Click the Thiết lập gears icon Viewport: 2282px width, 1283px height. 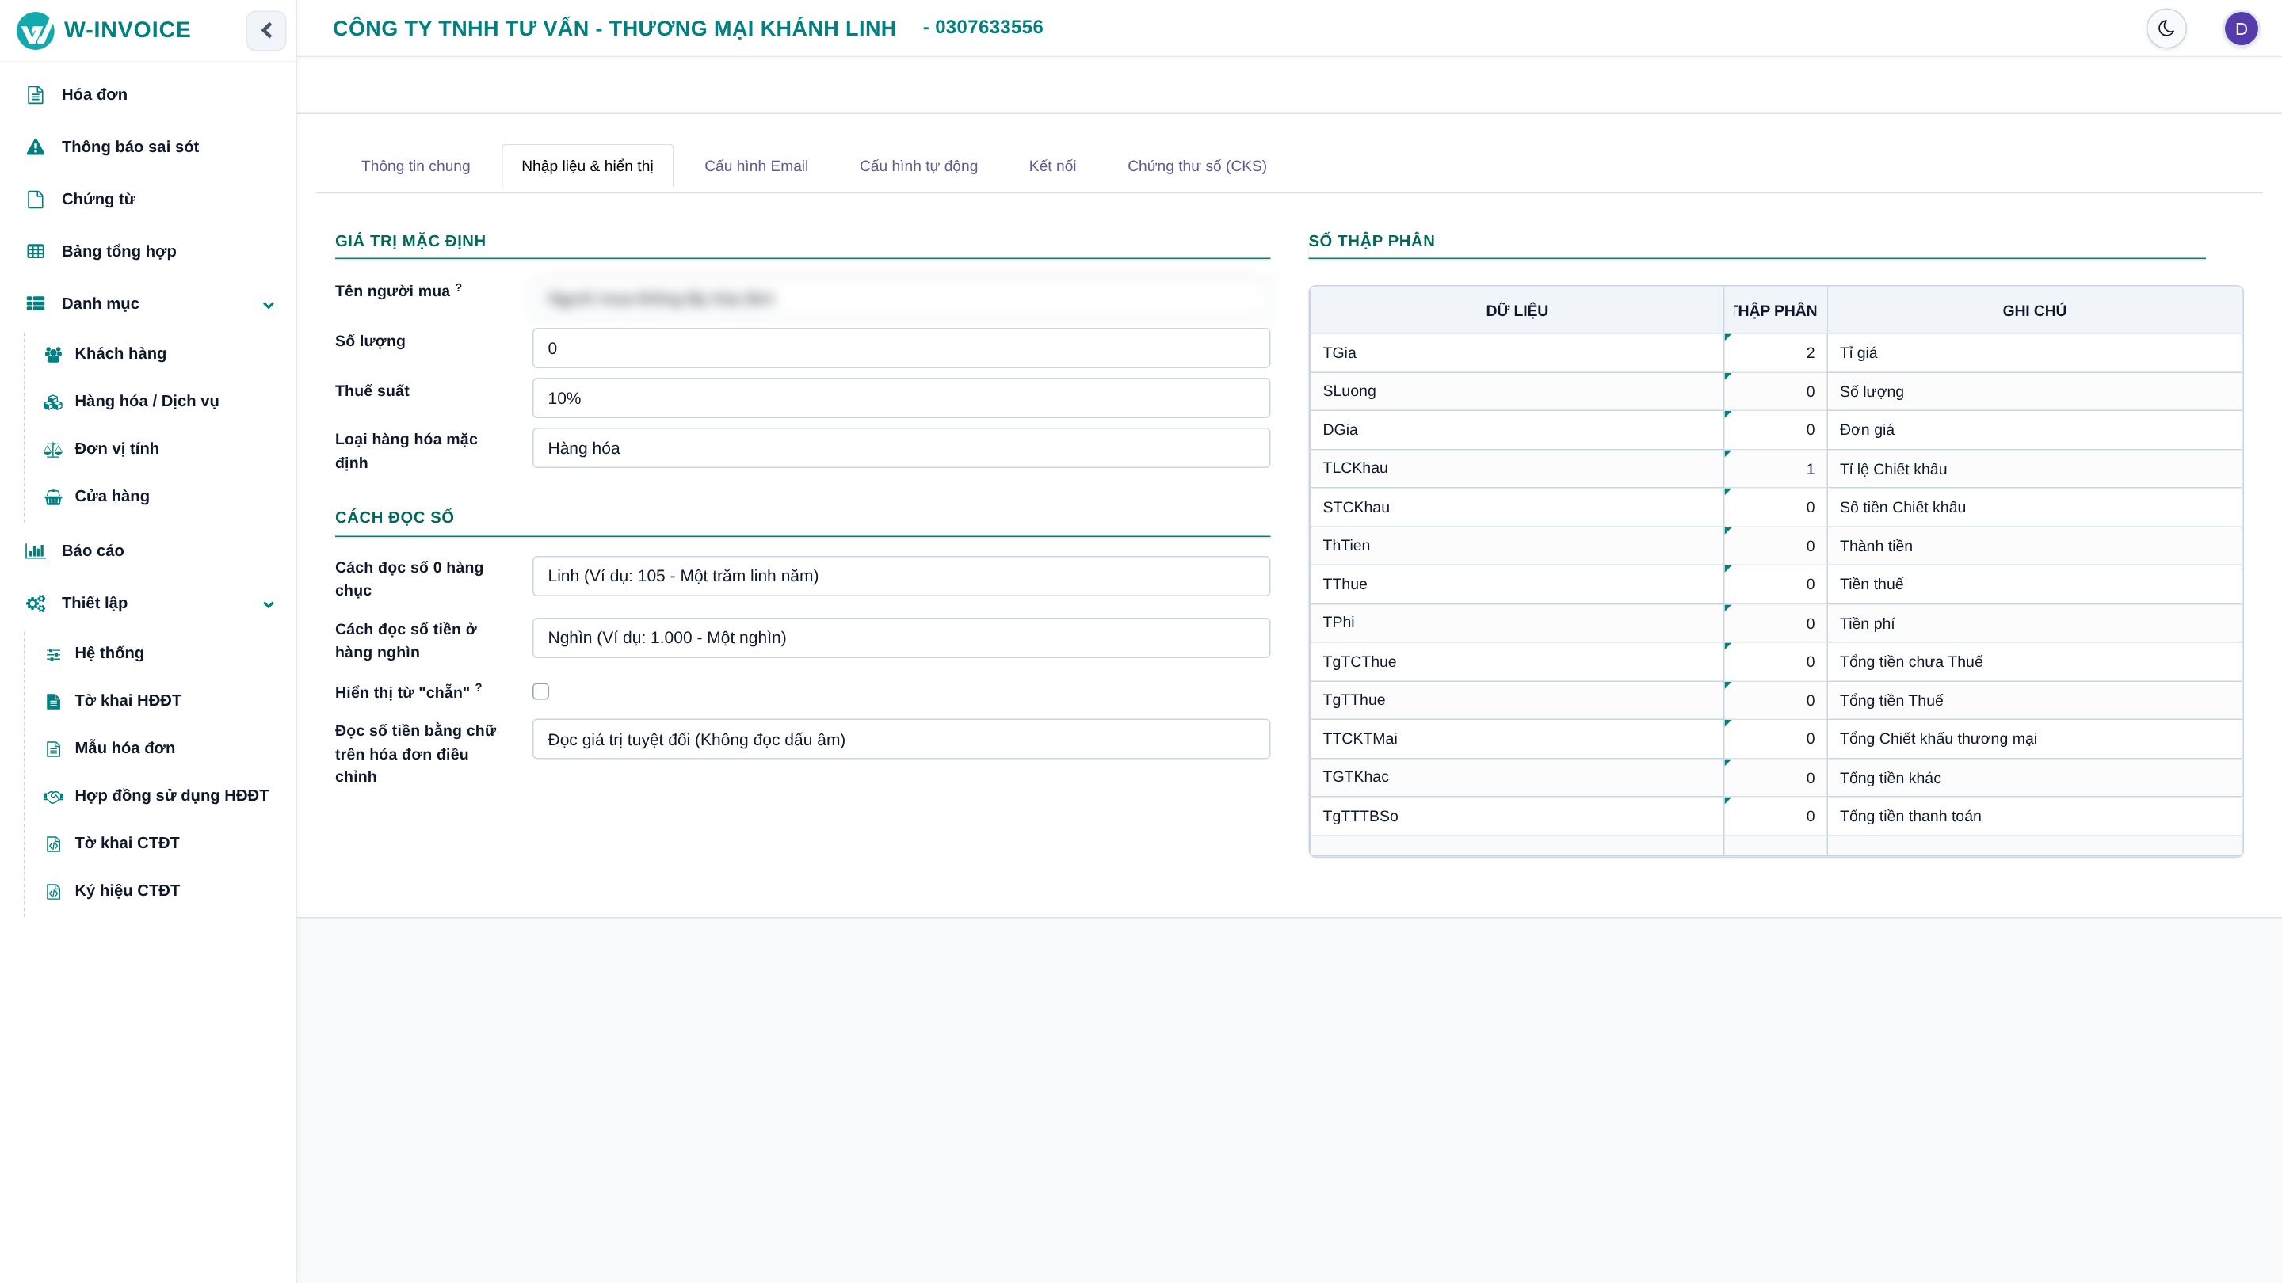coord(36,603)
